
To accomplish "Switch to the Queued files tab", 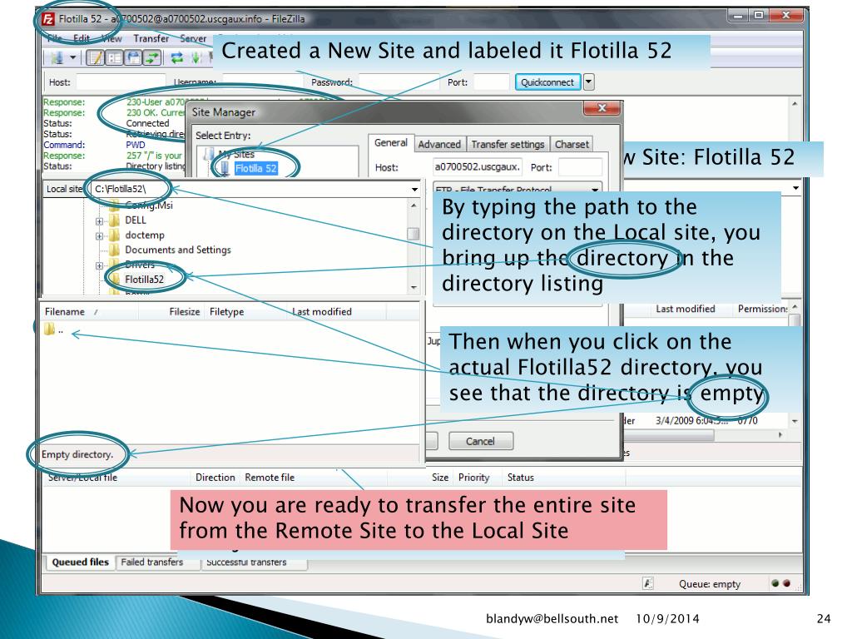I will tap(81, 562).
